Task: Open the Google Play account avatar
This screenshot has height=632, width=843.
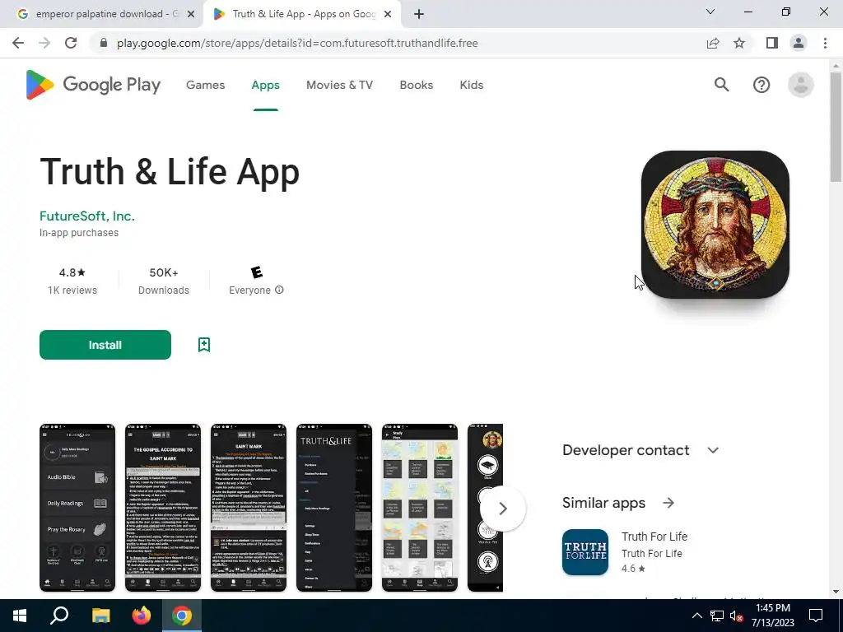Action: click(x=800, y=85)
